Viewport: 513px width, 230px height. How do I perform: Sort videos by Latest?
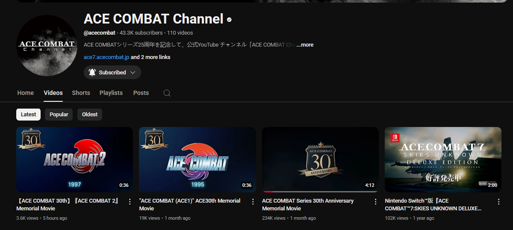(x=29, y=115)
